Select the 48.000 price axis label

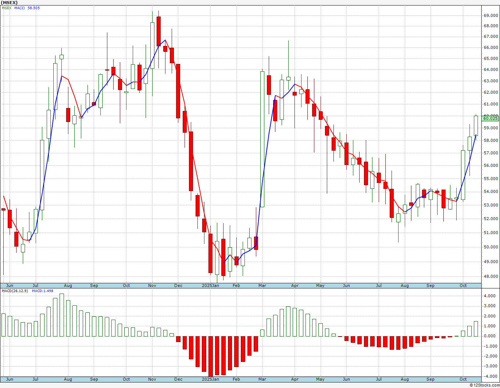(491, 277)
